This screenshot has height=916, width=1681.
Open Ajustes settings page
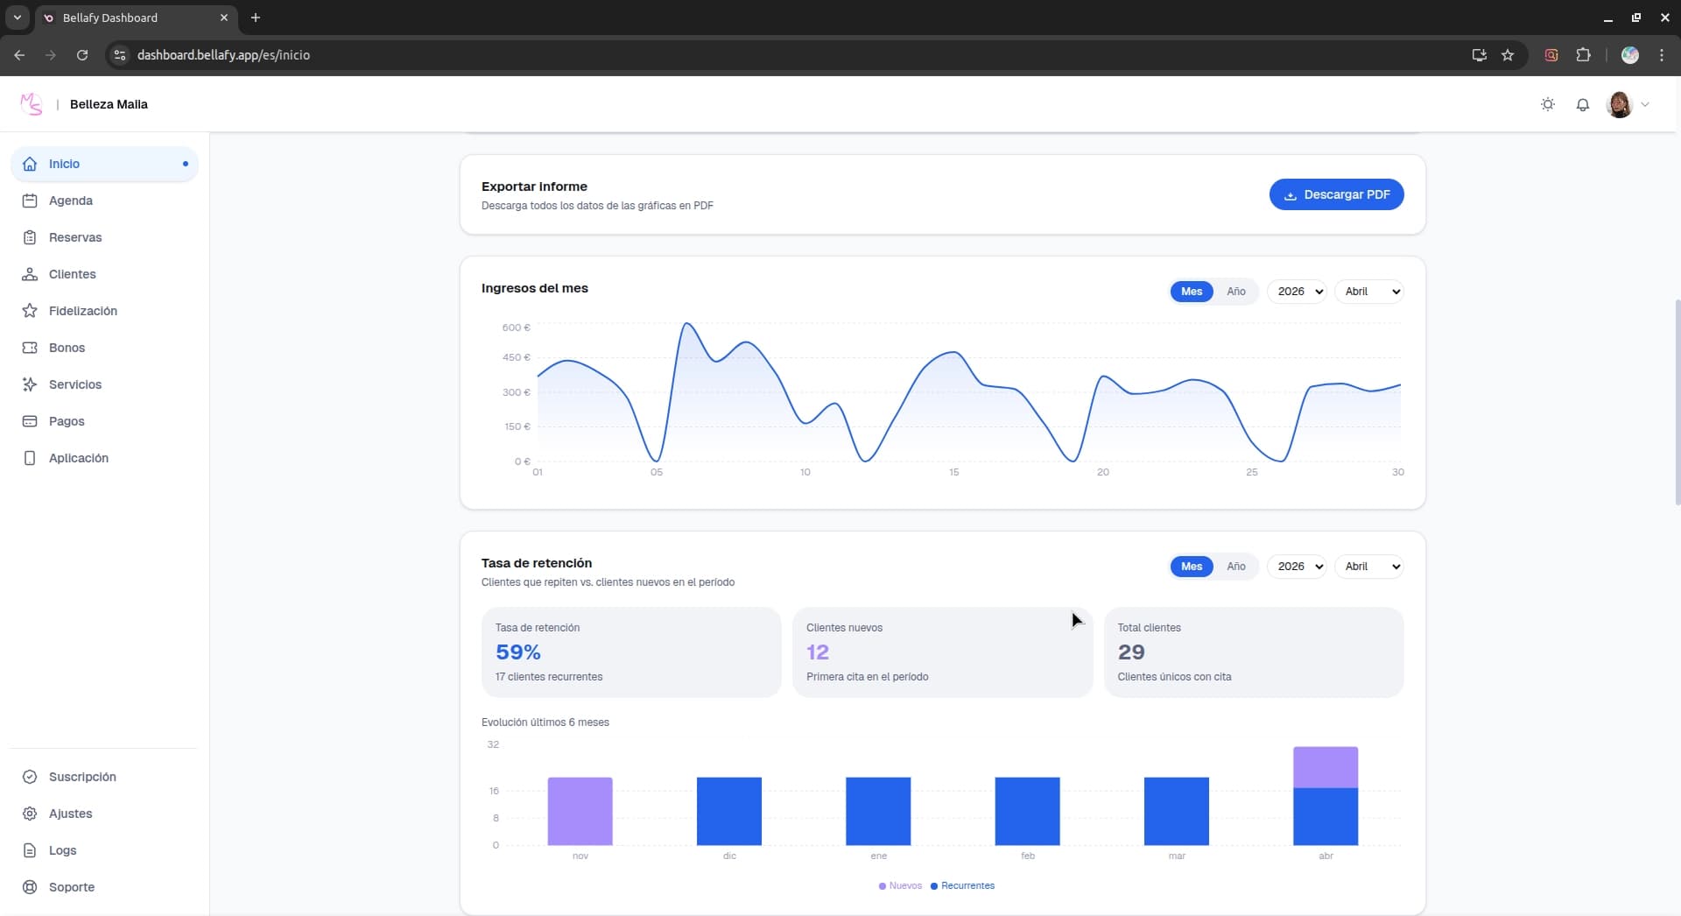pyautogui.click(x=69, y=814)
